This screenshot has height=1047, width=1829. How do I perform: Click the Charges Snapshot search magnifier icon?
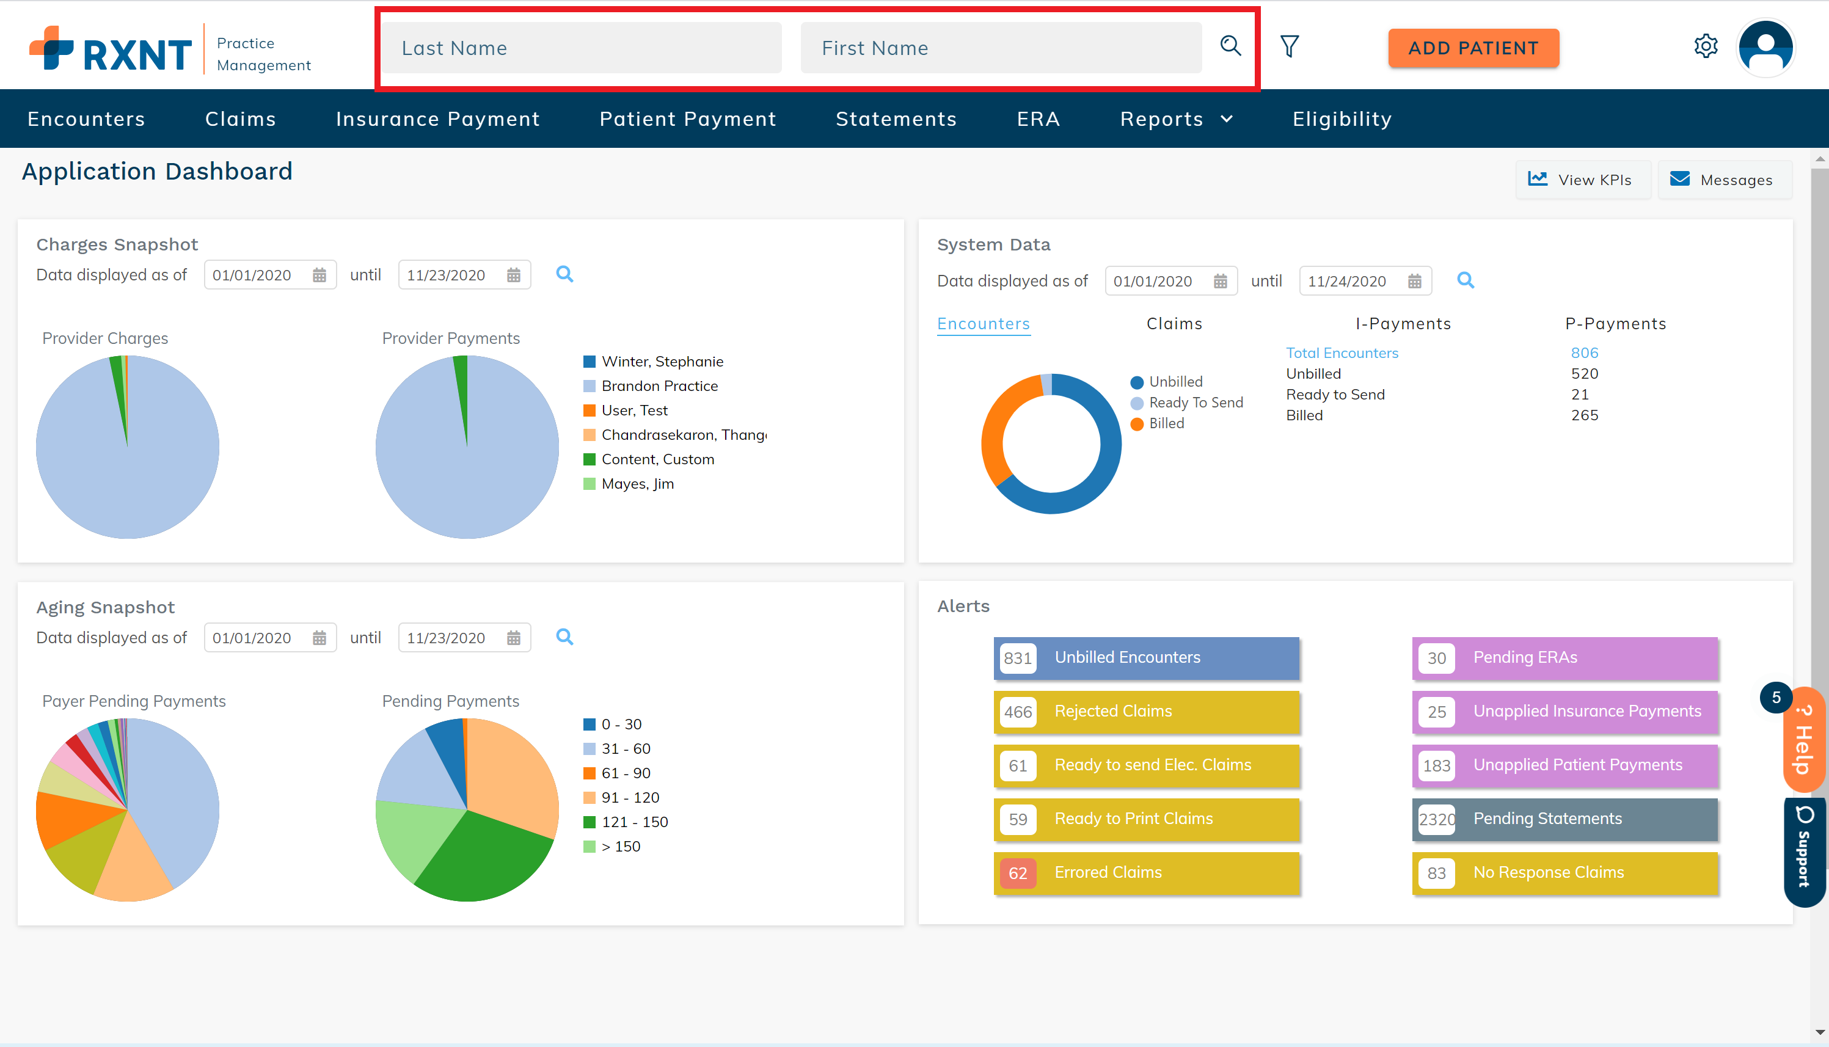click(565, 274)
